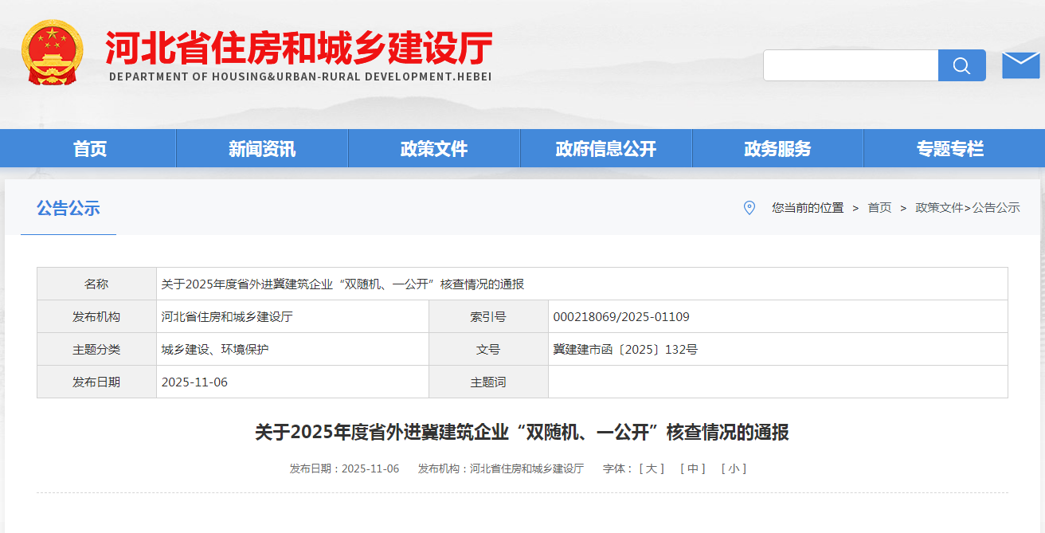The height and width of the screenshot is (533, 1045).
Task: Click the national emblem logo
Action: 52,53
